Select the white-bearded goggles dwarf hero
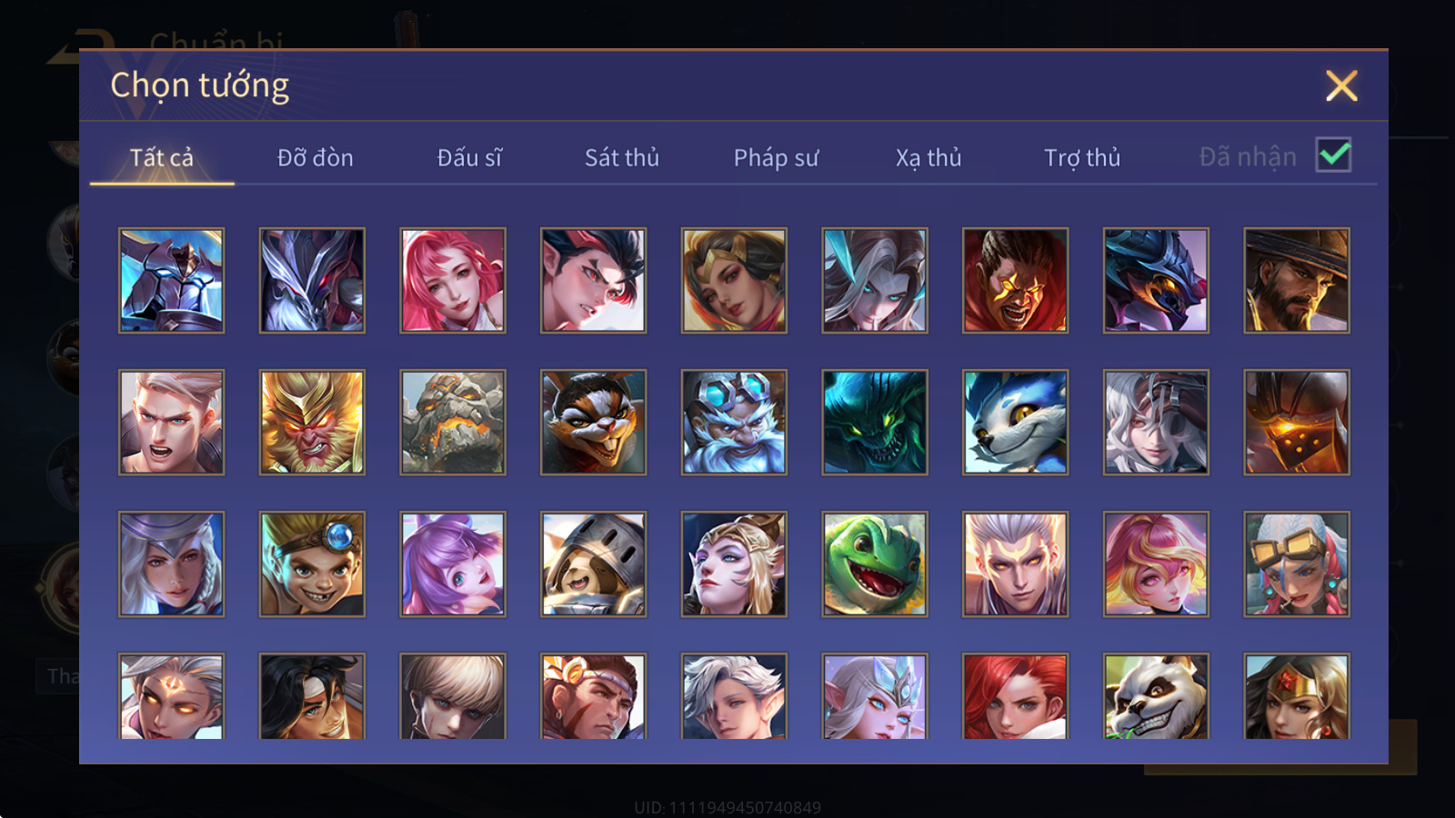 coord(734,422)
